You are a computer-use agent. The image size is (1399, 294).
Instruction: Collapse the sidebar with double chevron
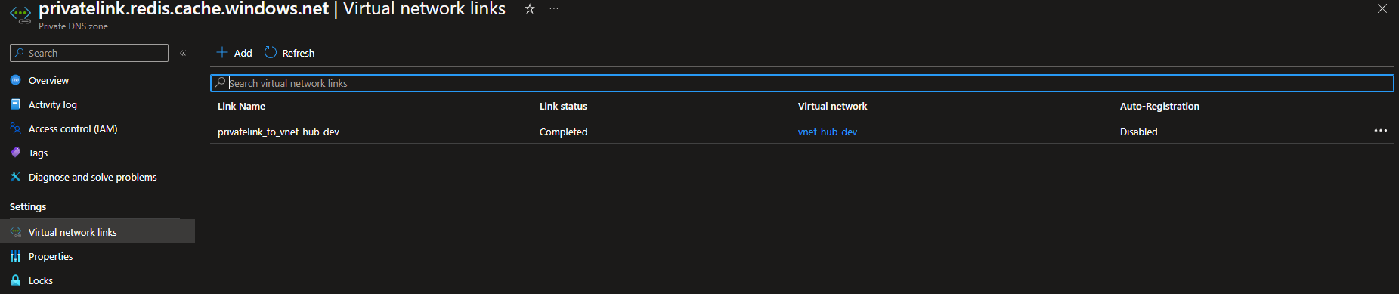(183, 53)
